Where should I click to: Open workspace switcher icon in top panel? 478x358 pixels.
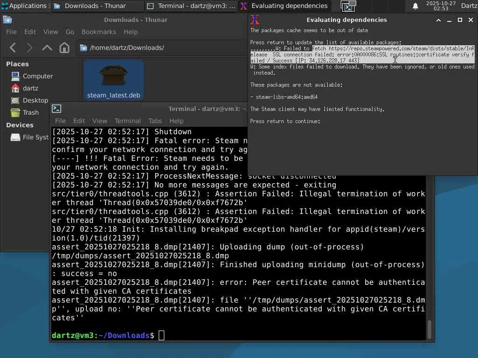coord(348,6)
